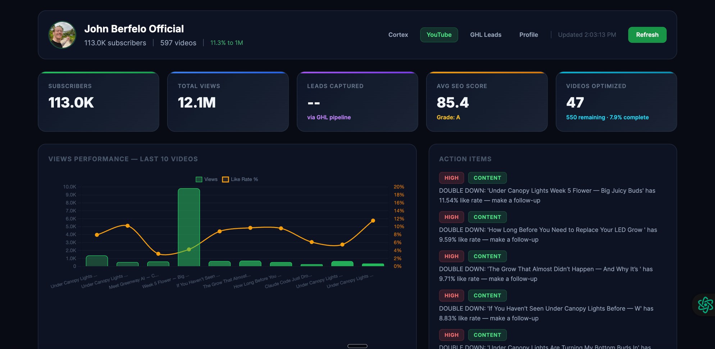The image size is (715, 349).
Task: Click the channel name John Berfelo Official
Action: (134, 29)
